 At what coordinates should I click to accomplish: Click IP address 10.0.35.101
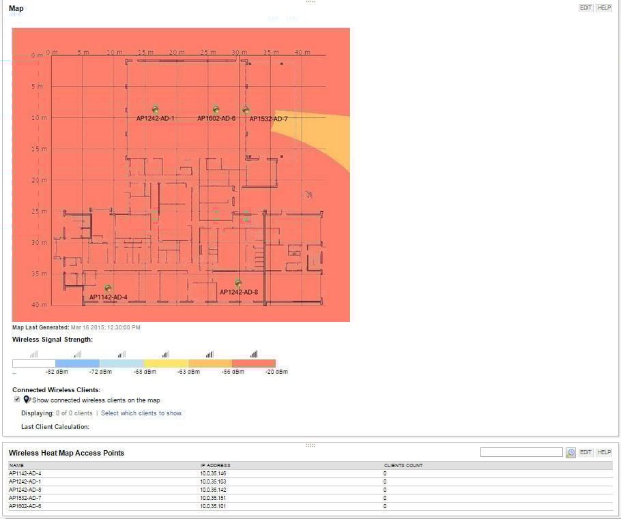[213, 506]
